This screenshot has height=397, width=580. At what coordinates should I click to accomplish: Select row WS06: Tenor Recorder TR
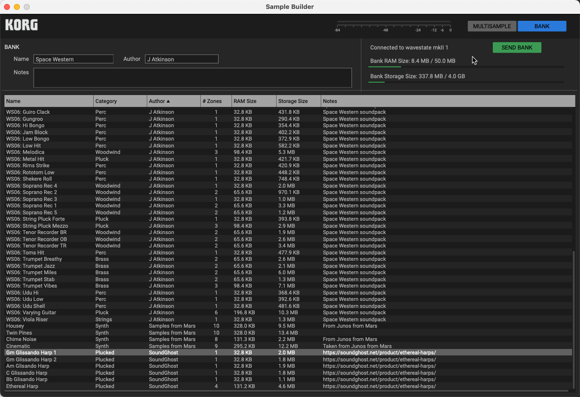[x=288, y=246]
